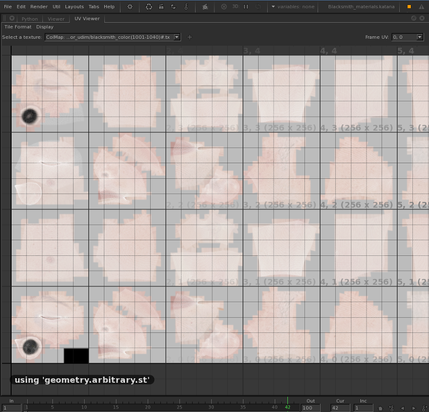Click the rotate/refresh icon in the top toolbar
The image size is (429, 412).
pyautogui.click(x=173, y=7)
